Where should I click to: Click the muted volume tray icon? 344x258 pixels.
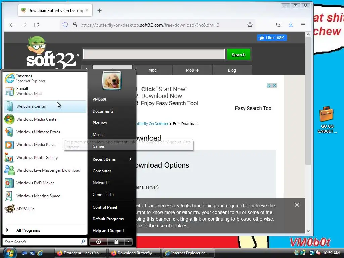click(x=318, y=253)
